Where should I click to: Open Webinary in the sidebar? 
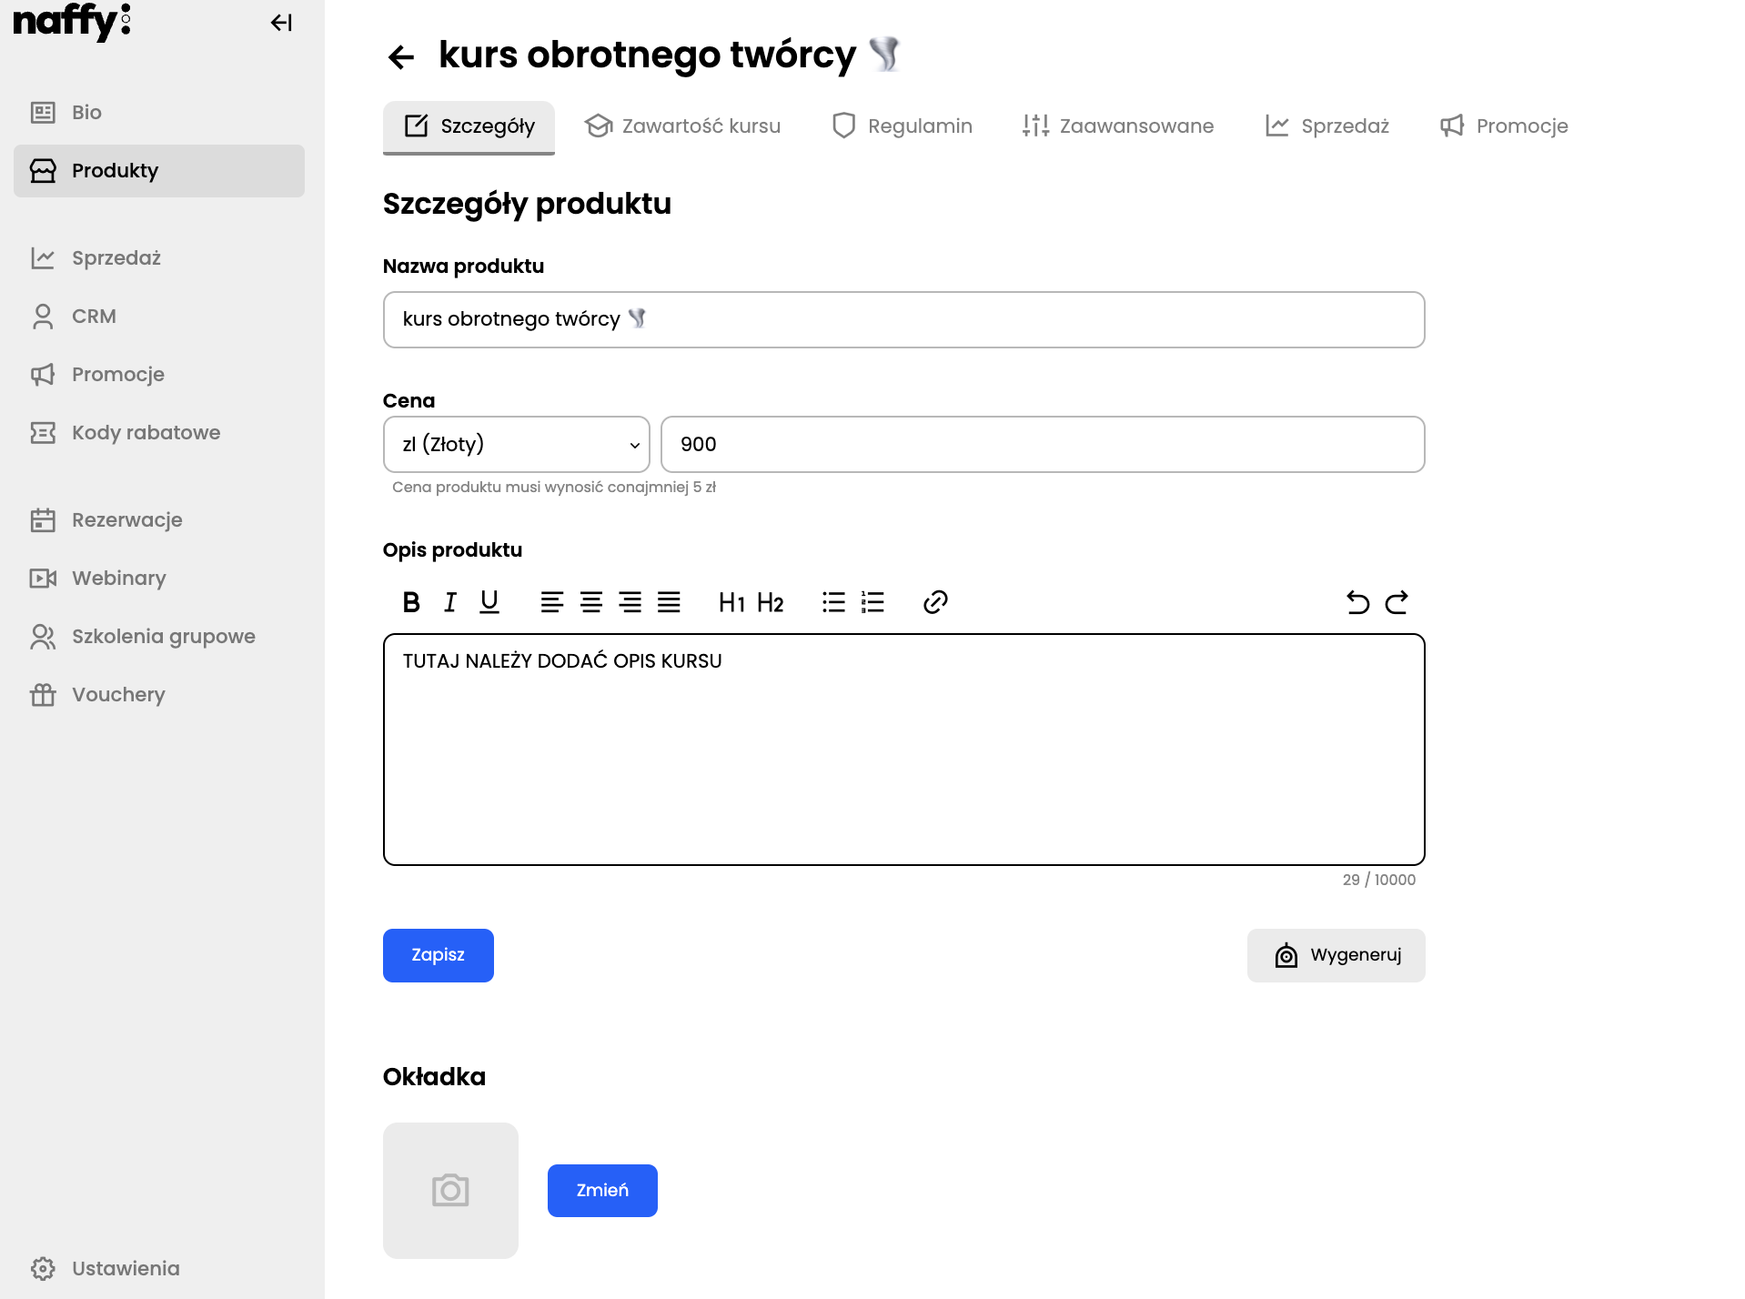(x=159, y=579)
